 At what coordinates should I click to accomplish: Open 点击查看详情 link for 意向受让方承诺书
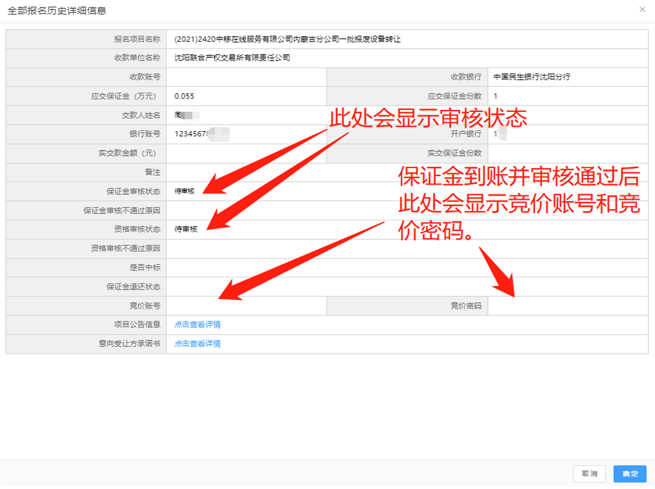(197, 343)
